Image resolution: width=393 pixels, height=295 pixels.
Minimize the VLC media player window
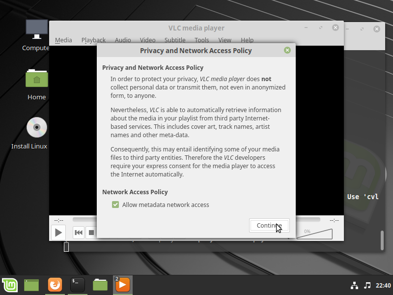coord(306,28)
